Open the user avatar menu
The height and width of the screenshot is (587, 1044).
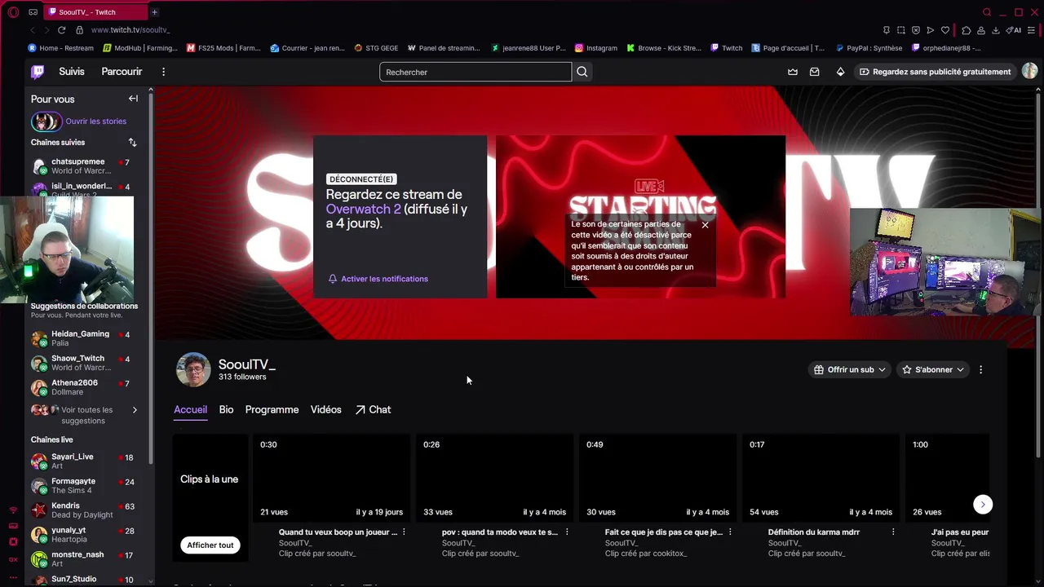tap(1029, 72)
